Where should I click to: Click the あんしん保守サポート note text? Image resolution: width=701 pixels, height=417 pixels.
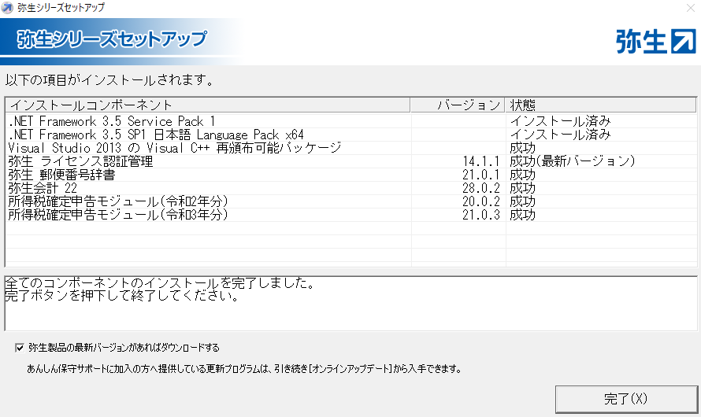click(x=244, y=369)
